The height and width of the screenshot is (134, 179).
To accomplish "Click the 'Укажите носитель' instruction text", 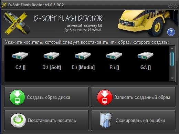I will click(x=87, y=42).
